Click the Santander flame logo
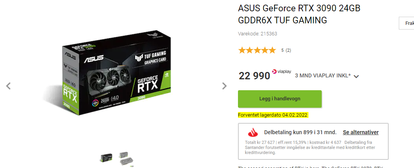This screenshot has width=414, height=168. [x=253, y=133]
